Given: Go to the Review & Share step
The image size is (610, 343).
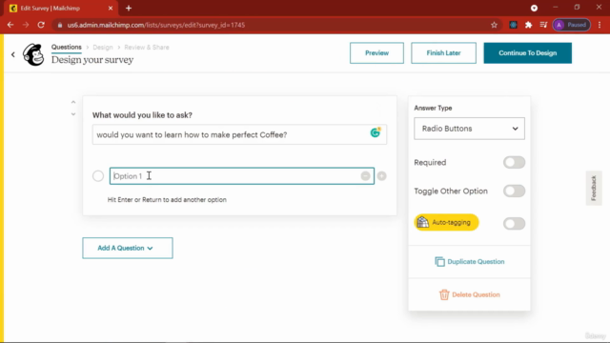Looking at the screenshot, I should tap(147, 48).
